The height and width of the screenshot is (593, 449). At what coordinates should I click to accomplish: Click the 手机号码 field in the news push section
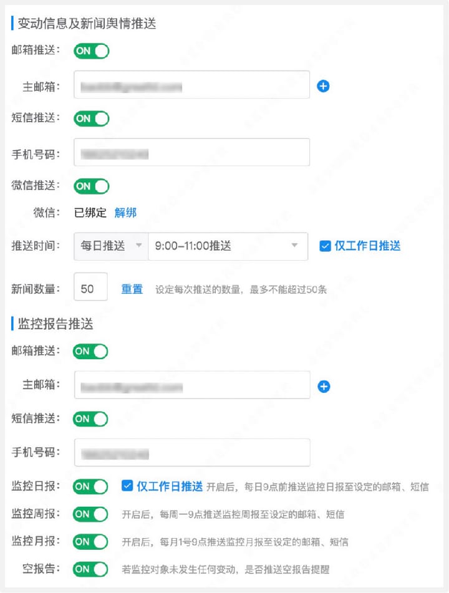191,152
